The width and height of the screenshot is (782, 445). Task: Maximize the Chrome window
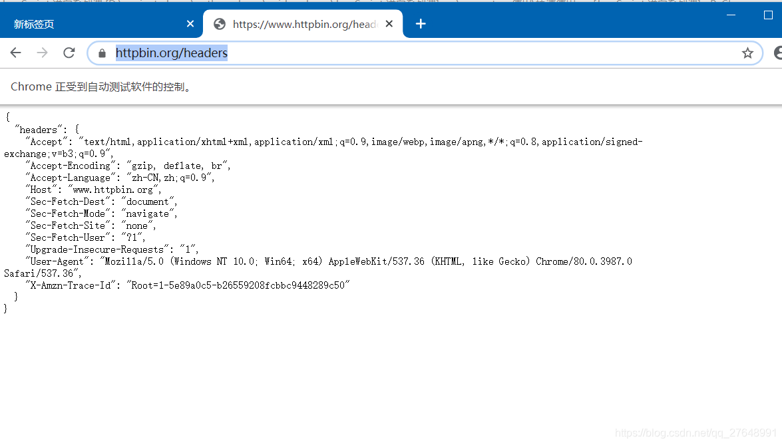click(x=768, y=15)
